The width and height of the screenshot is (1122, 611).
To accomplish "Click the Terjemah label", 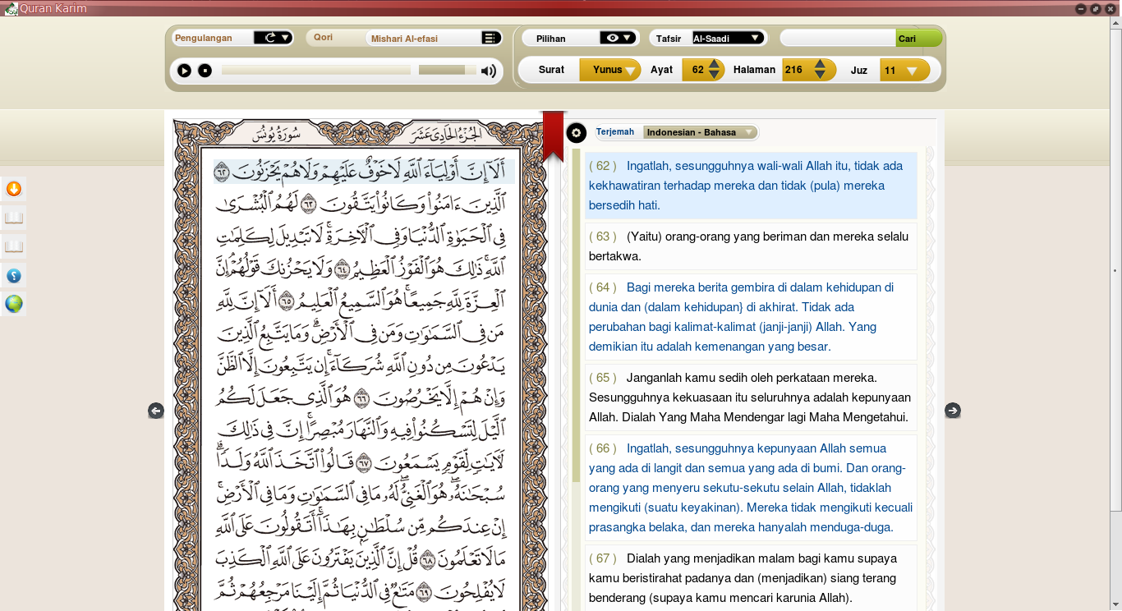I will [x=615, y=132].
